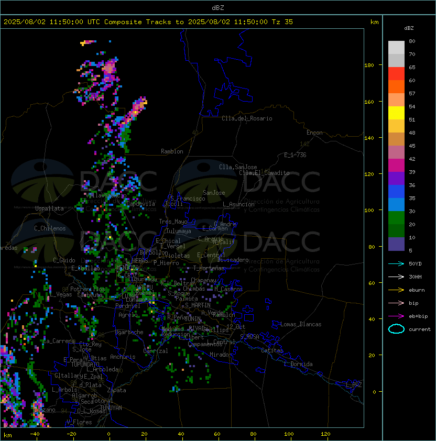This screenshot has height=441, width=436.
Task: Click the 'dBZ' title at the top center
Action: [x=218, y=7]
